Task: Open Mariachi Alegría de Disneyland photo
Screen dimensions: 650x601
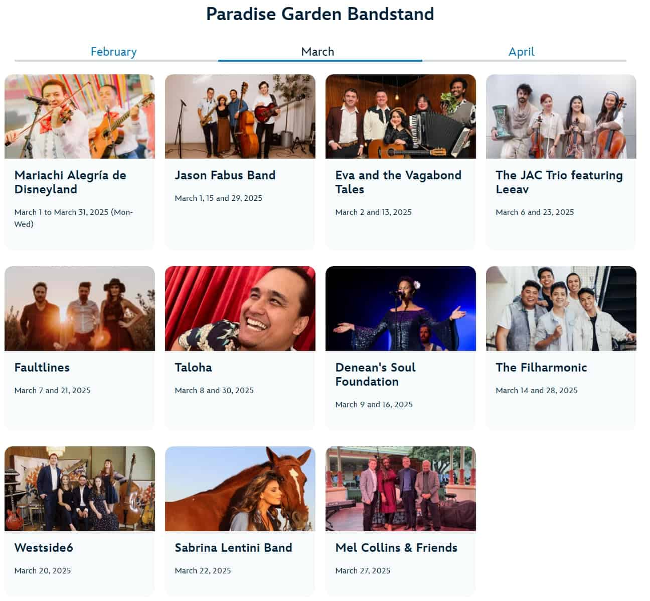Action: [x=80, y=116]
